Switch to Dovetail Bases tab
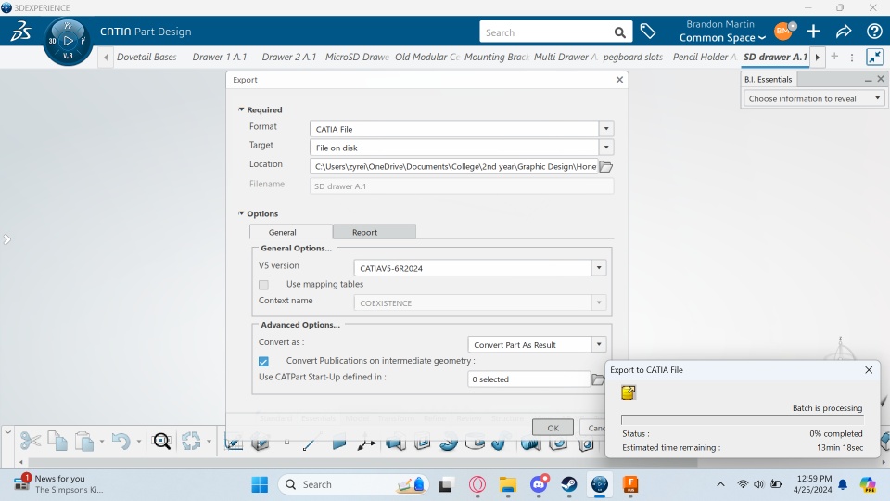 [x=146, y=57]
